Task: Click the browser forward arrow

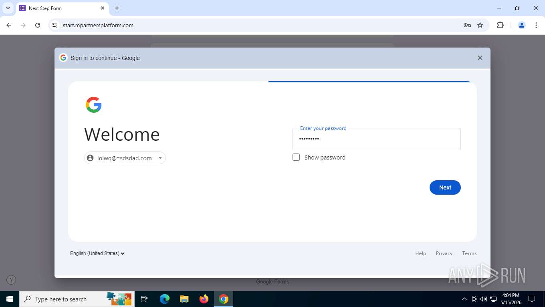Action: (x=23, y=25)
